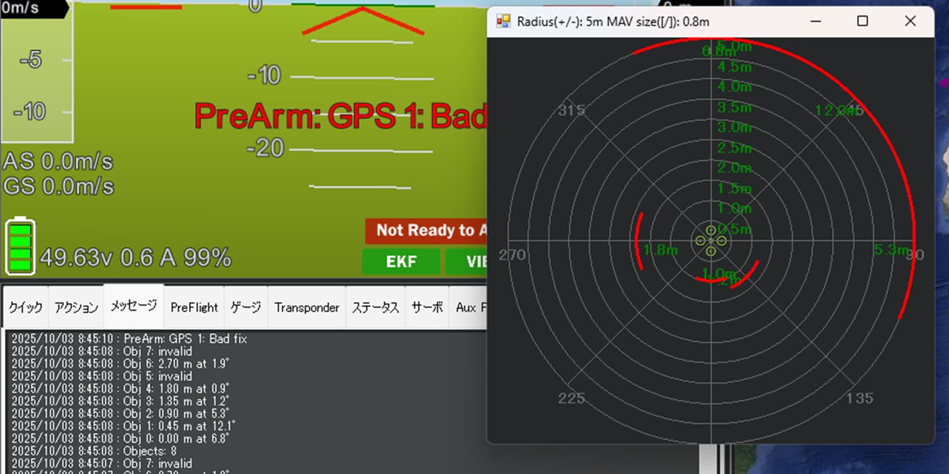Click the radar window's title bar icon
This screenshot has height=474, width=949.
click(x=503, y=21)
